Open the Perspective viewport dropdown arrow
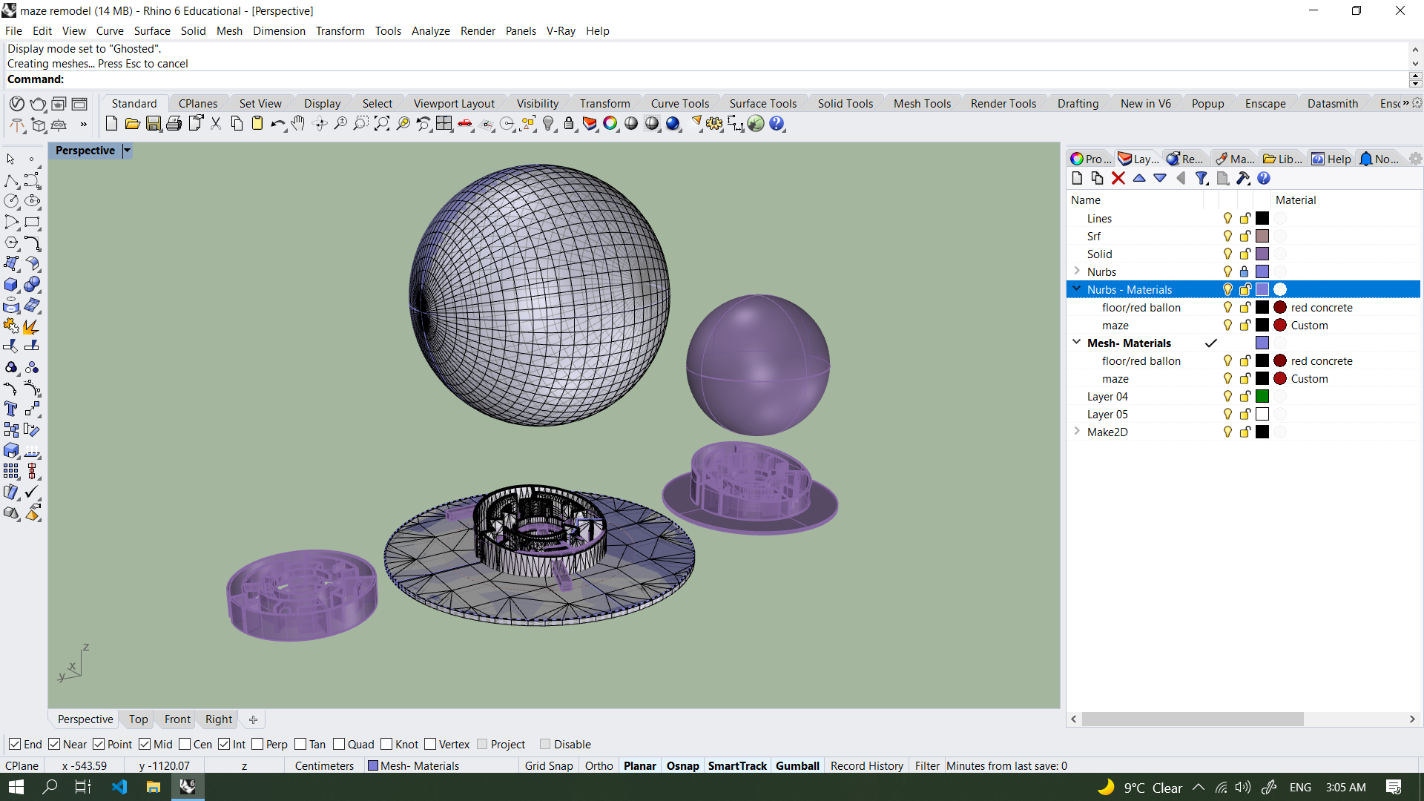The image size is (1424, 801). 127,151
